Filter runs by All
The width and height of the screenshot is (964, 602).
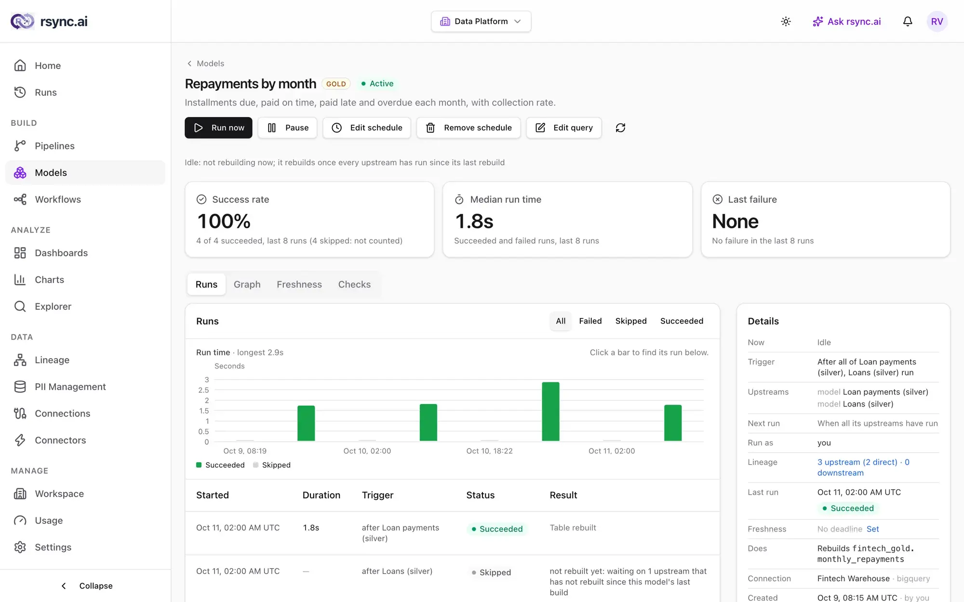[561, 321]
